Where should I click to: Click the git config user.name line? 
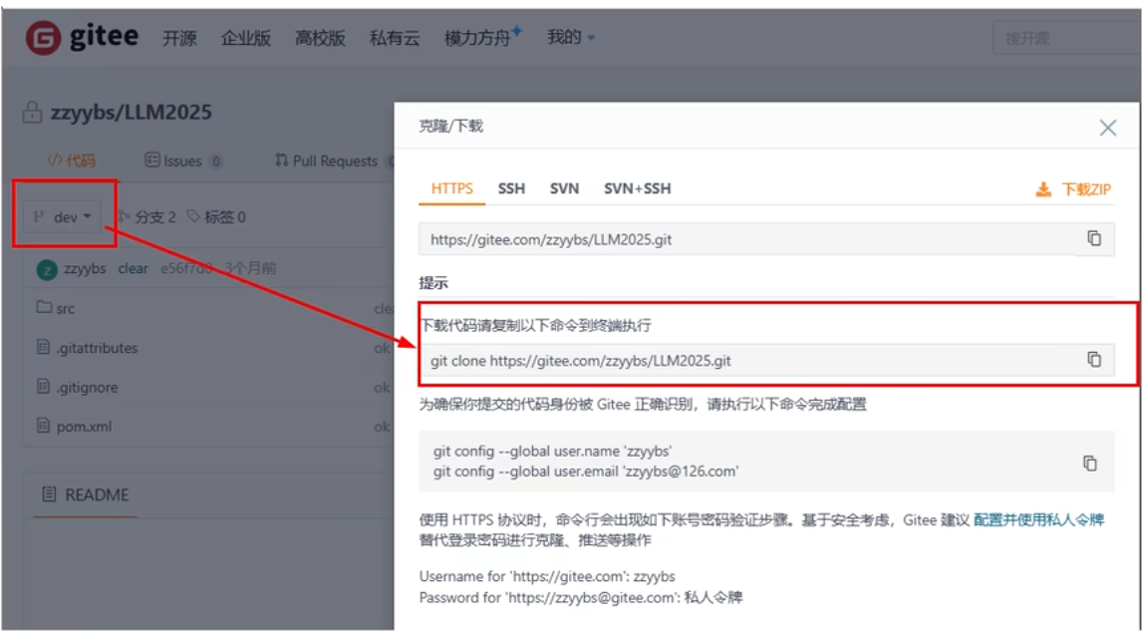tap(552, 451)
